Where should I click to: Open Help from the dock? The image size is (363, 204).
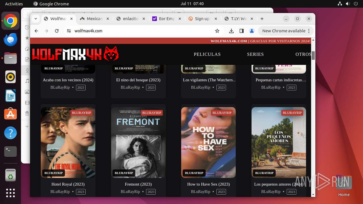pyautogui.click(x=10, y=133)
